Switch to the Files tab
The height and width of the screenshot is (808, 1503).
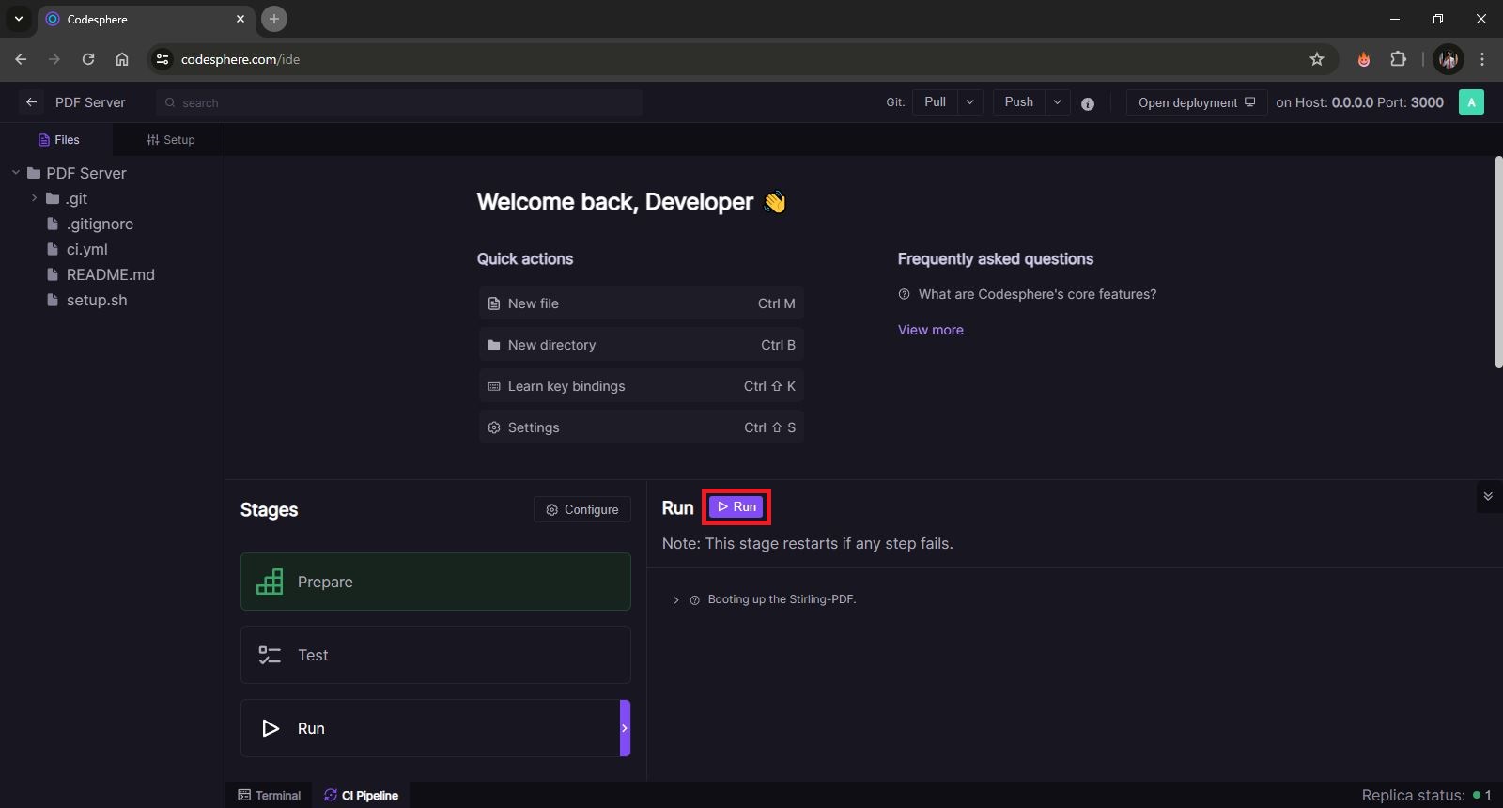(57, 140)
